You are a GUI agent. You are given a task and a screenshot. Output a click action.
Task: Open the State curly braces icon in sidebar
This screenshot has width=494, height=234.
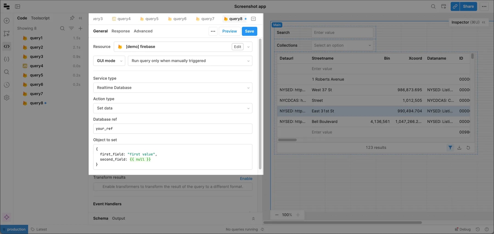7,59
